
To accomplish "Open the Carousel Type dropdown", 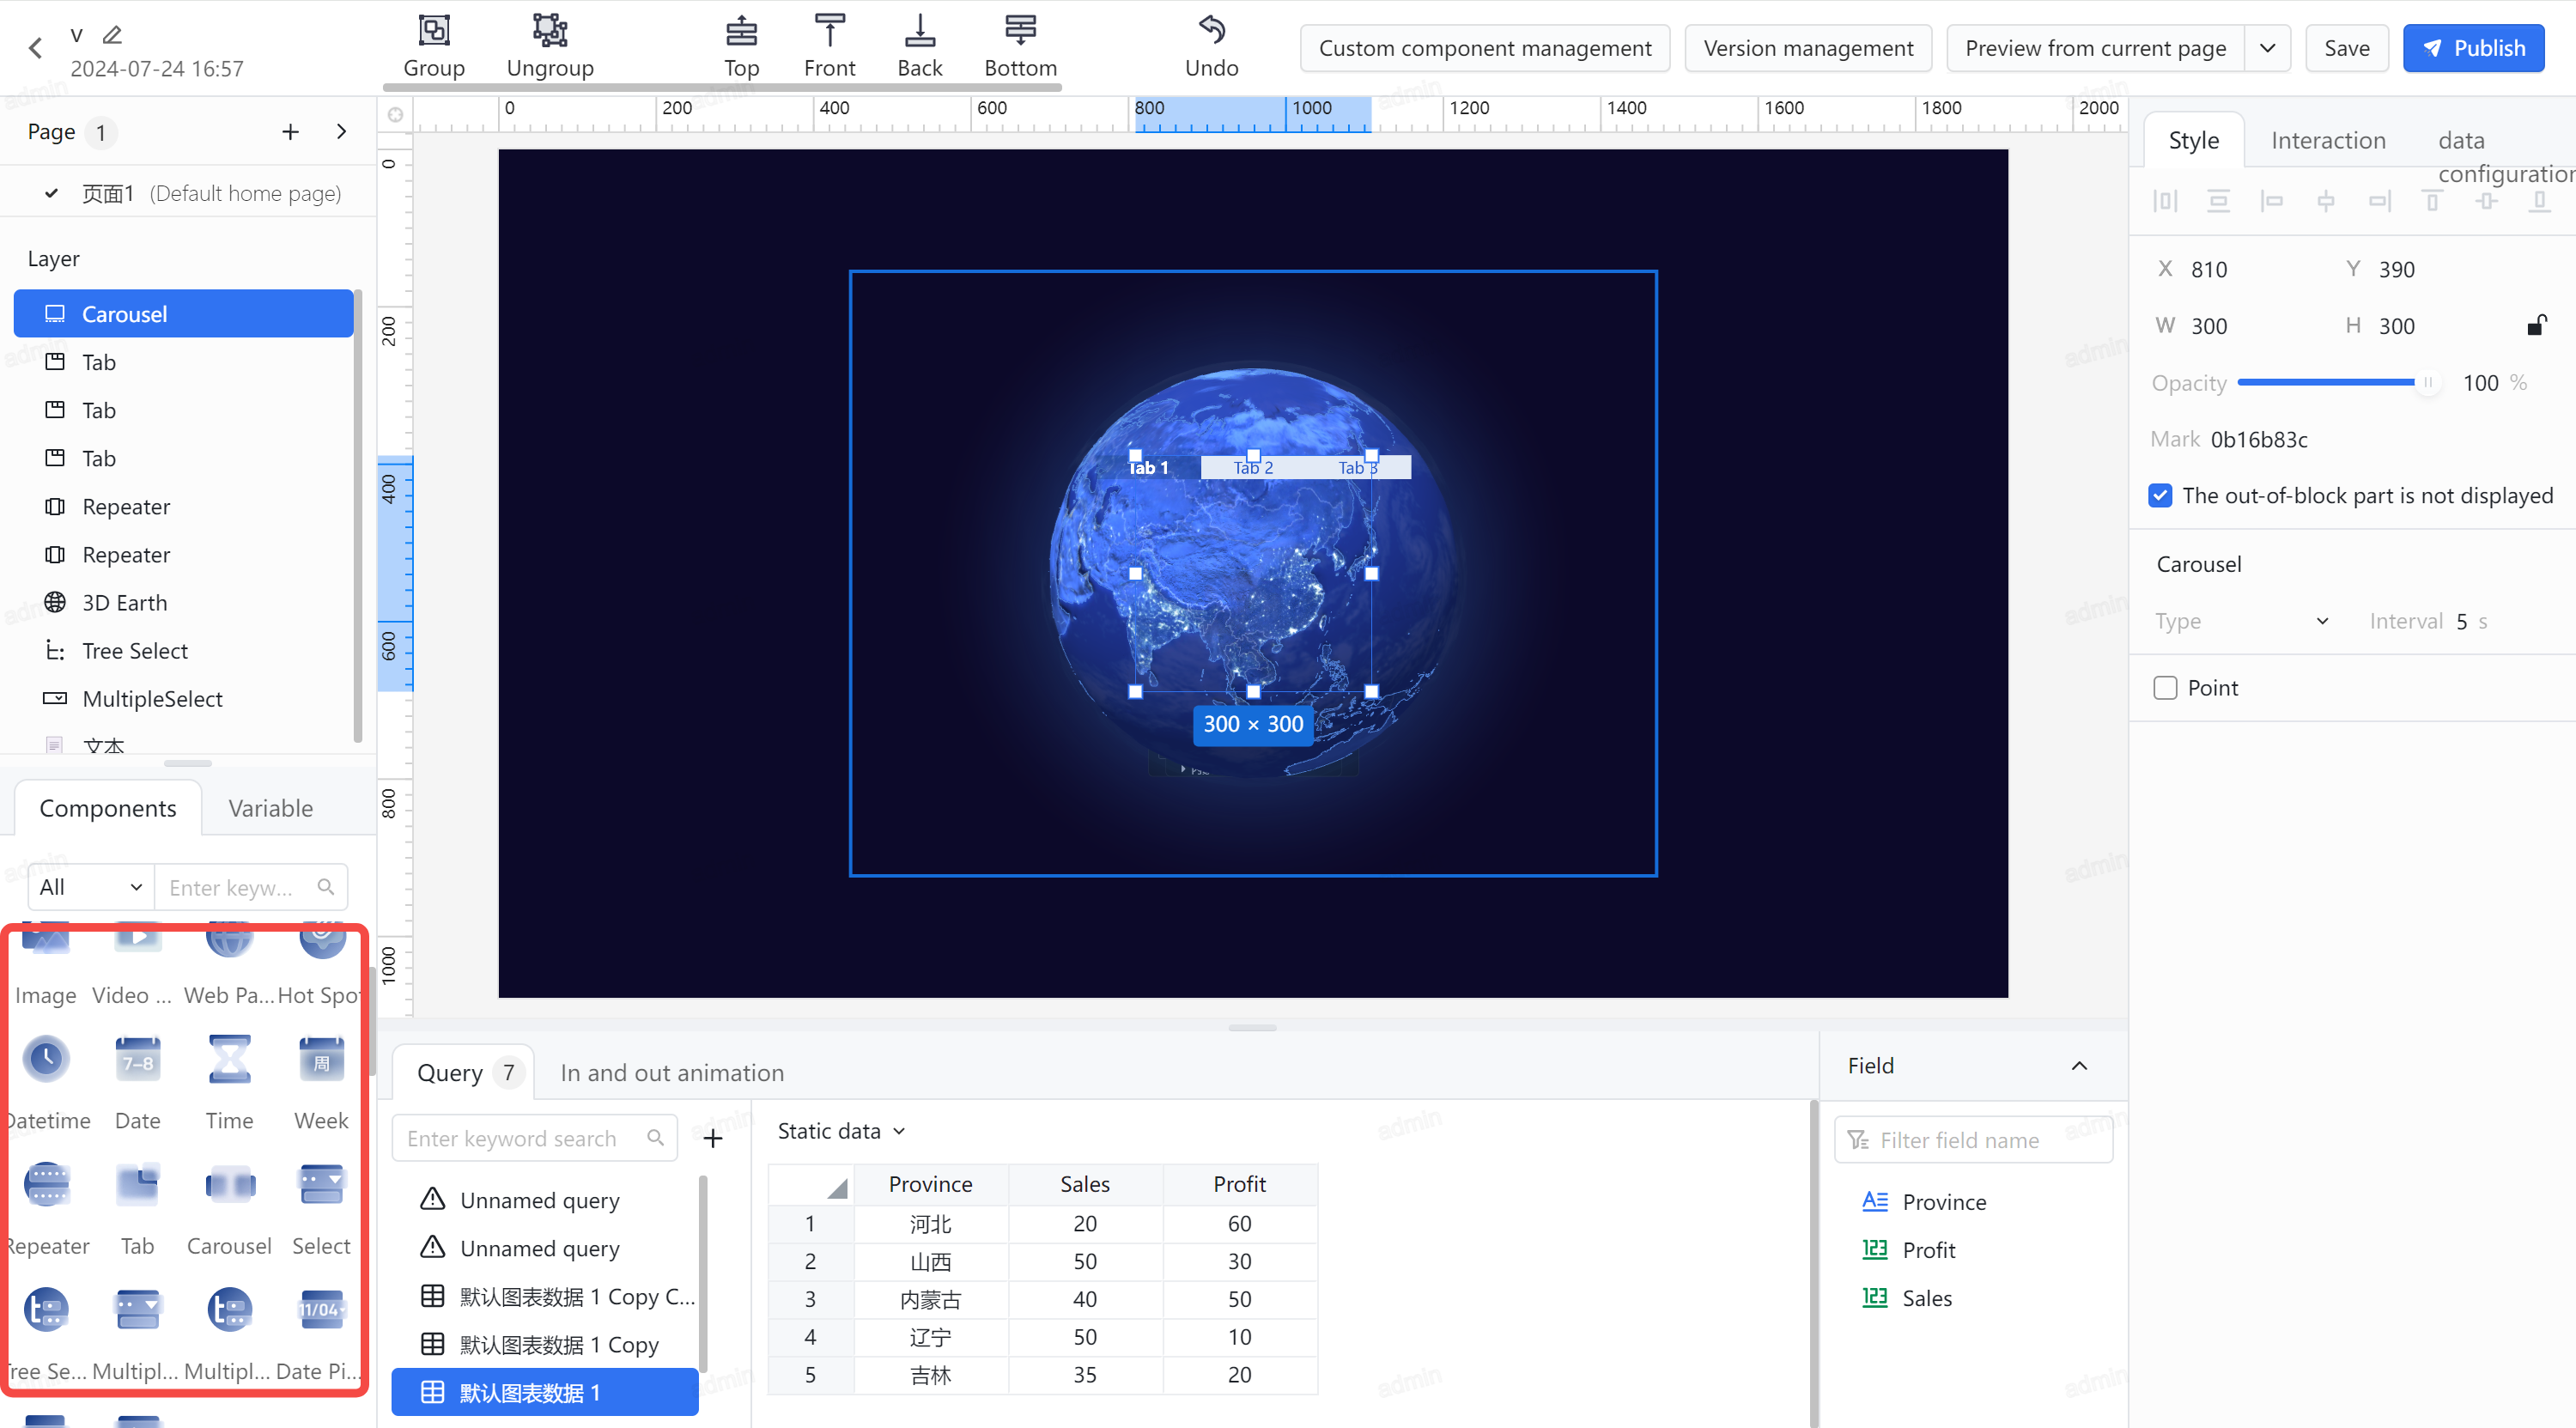I will point(2242,621).
